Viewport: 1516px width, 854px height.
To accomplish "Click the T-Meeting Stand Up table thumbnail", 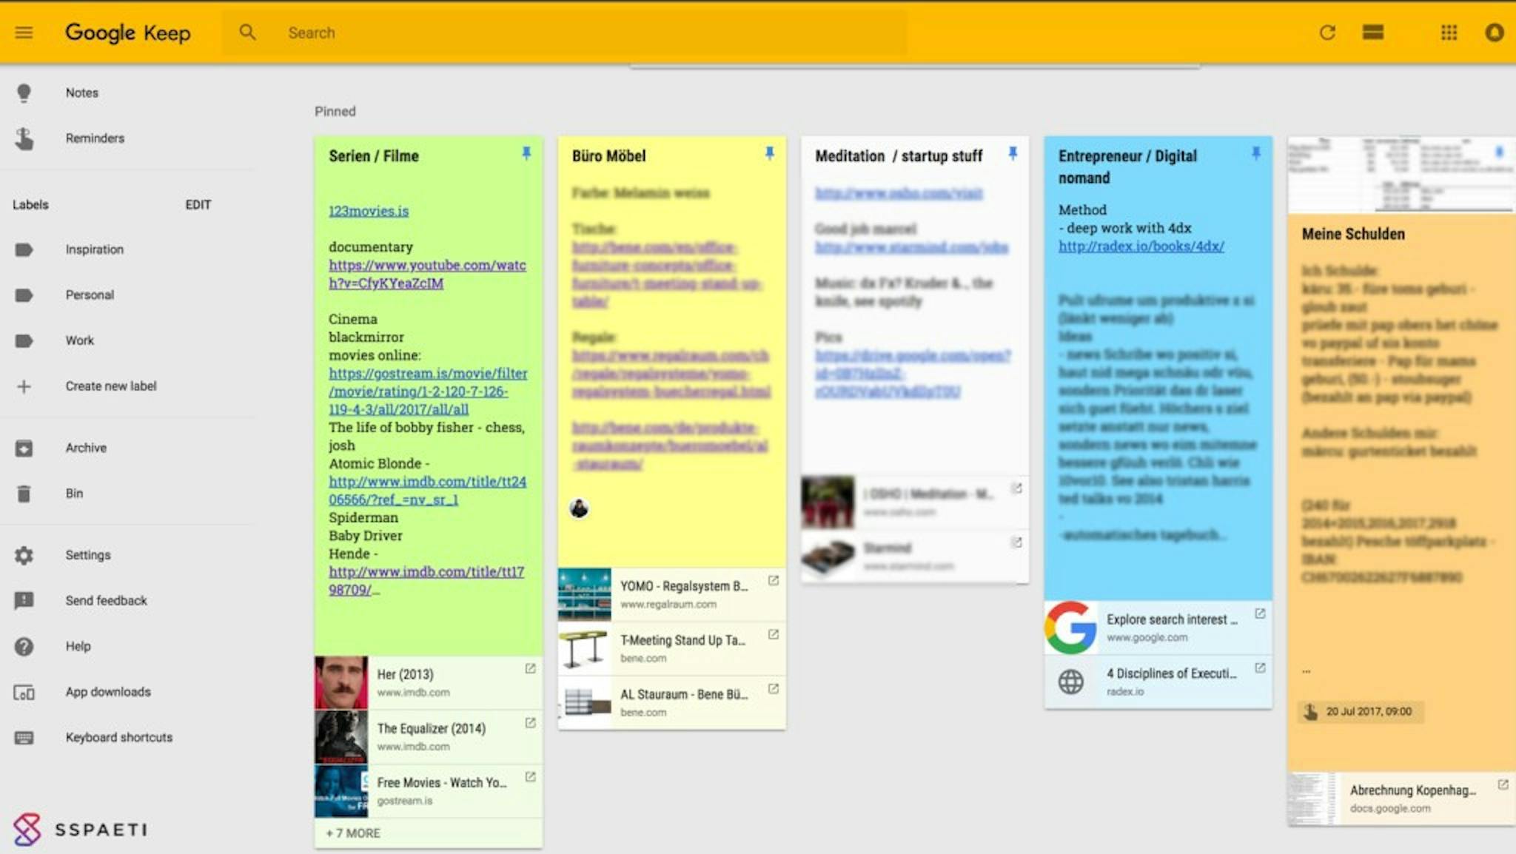I will [585, 649].
